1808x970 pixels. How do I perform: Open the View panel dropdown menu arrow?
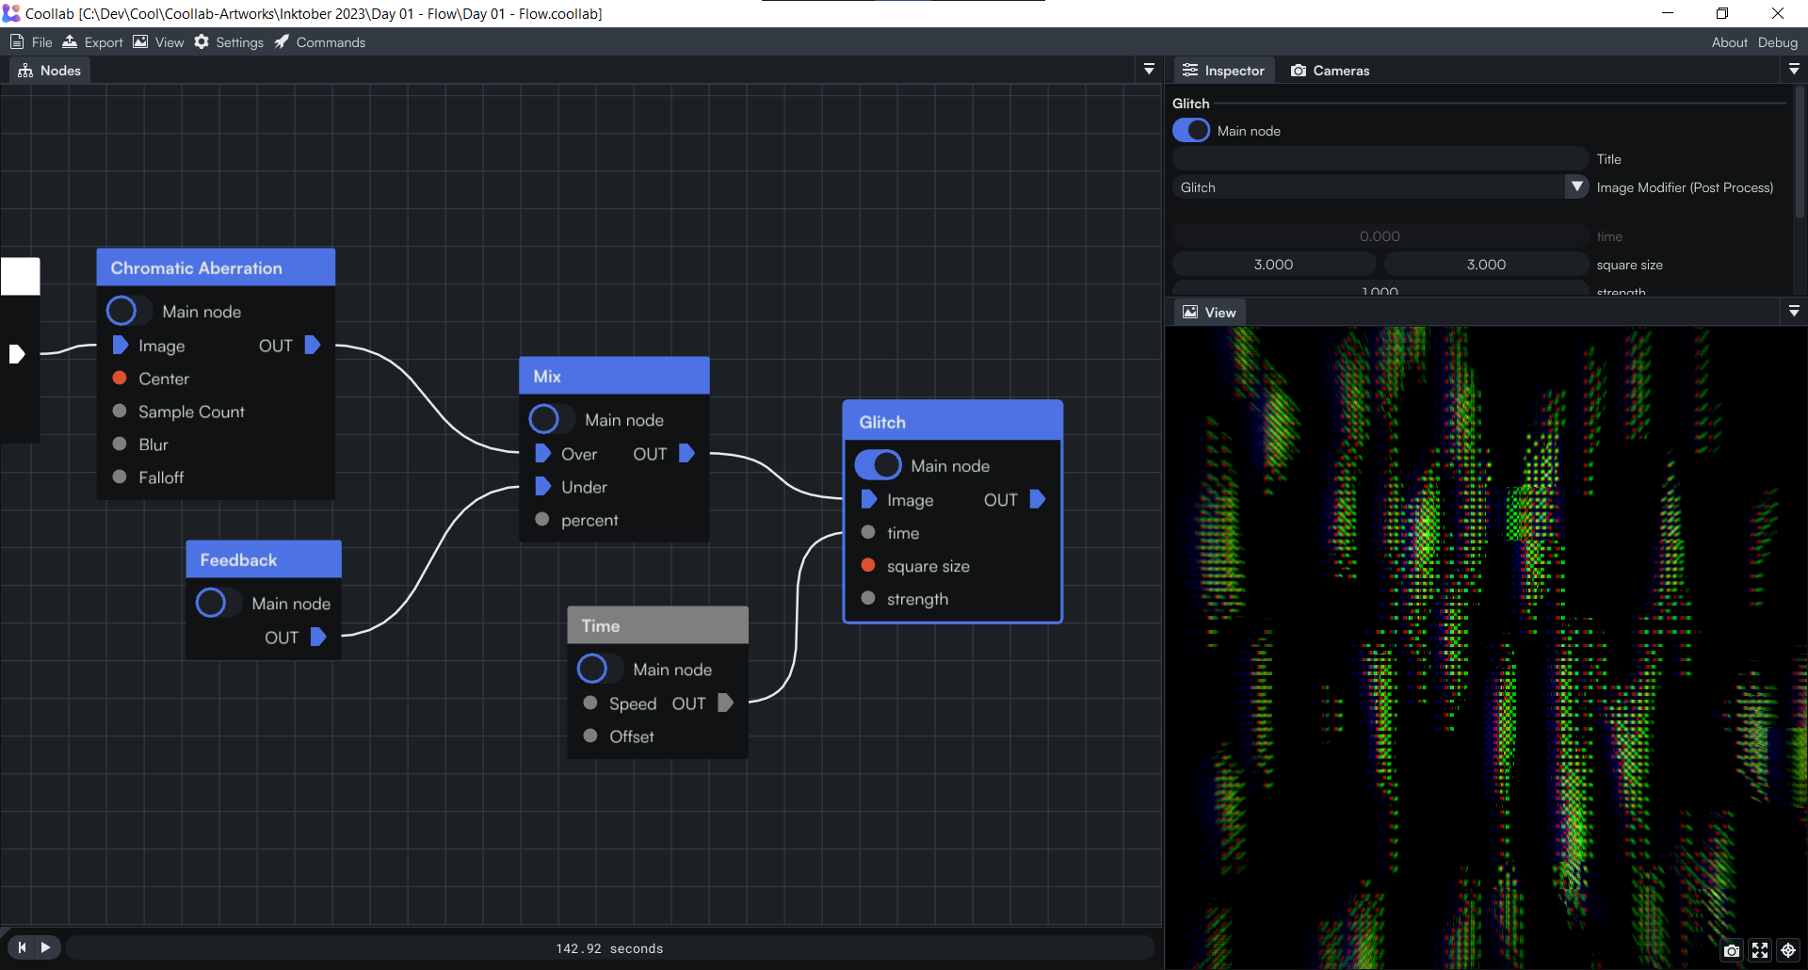pyautogui.click(x=1794, y=312)
